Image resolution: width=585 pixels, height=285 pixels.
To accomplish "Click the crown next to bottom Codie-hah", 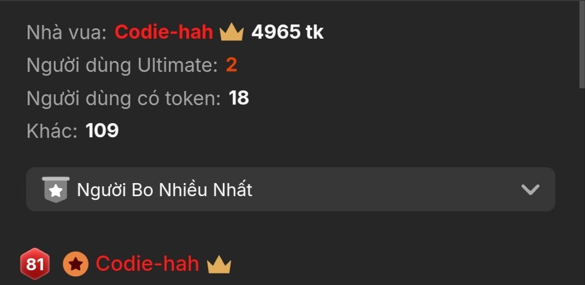I will click(219, 264).
